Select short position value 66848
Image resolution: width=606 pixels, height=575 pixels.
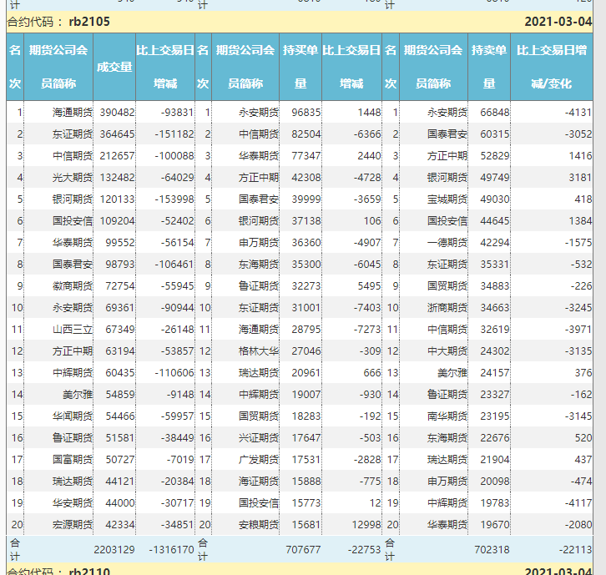[495, 113]
